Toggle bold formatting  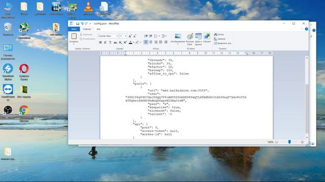click(101, 42)
